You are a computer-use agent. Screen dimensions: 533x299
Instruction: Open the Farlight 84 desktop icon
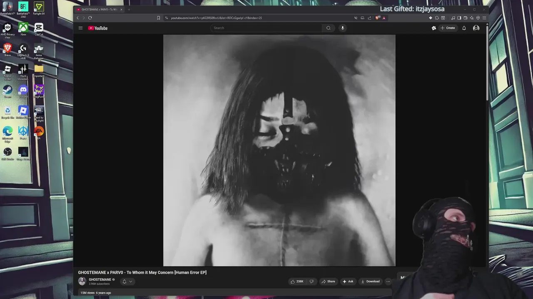point(39,9)
